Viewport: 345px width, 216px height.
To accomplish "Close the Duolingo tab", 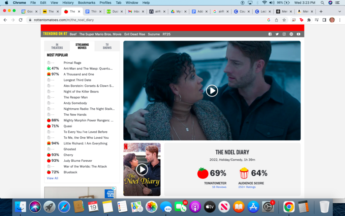I will click(x=122, y=11).
